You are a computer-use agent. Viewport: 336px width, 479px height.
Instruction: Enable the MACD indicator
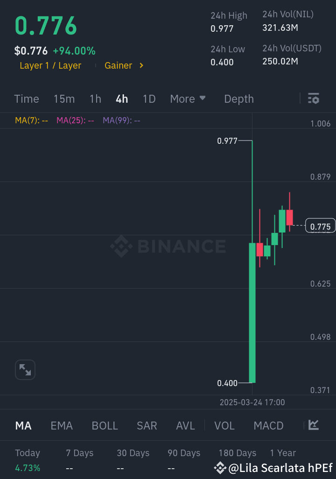coord(268,426)
